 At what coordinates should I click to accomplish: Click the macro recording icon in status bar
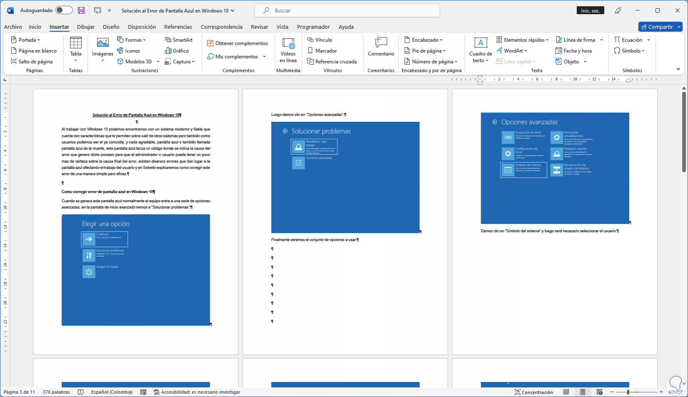tap(143, 392)
